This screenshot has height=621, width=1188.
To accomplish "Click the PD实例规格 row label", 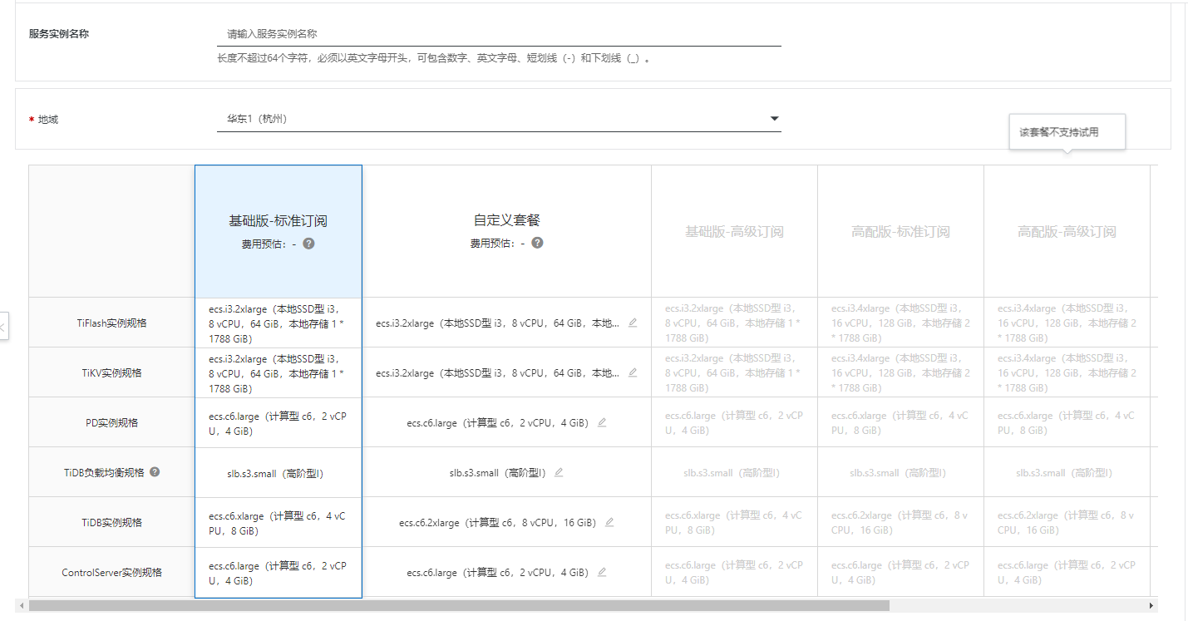I will coord(111,422).
